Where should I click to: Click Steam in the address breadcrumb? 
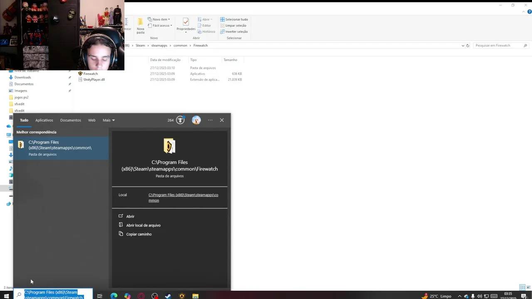click(140, 45)
